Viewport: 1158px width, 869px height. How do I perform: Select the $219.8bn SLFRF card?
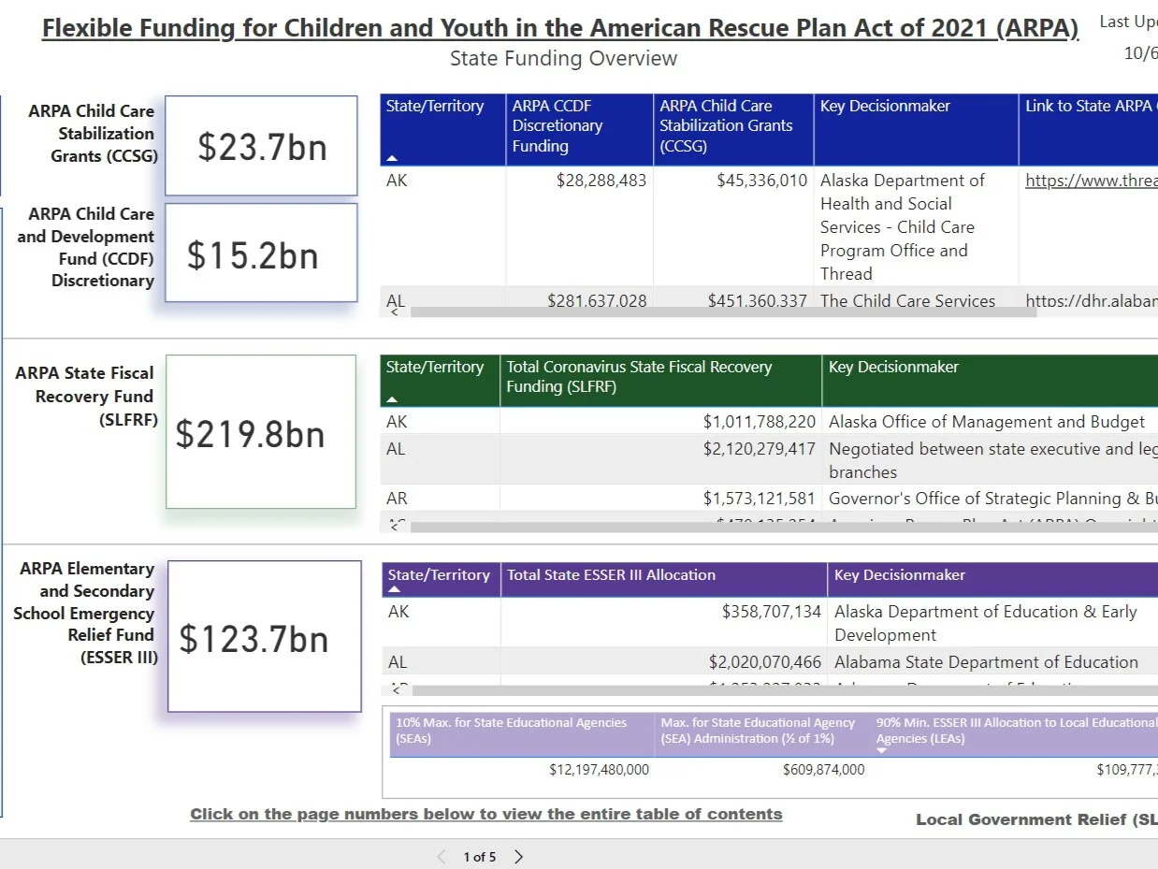pos(260,432)
